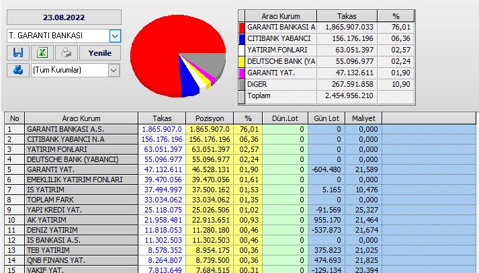
Task: Sort main table by Takas column
Action: point(162,118)
